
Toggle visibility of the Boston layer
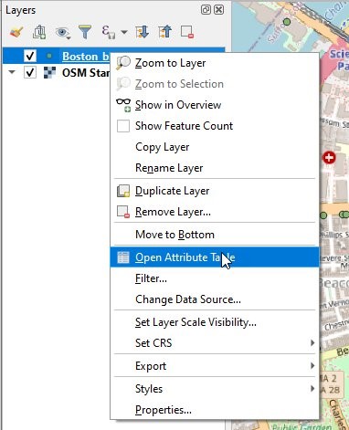(x=30, y=56)
